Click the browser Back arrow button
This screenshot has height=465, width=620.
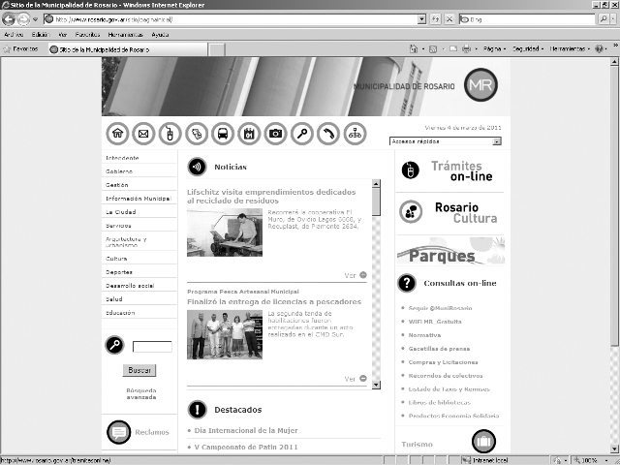(9, 19)
